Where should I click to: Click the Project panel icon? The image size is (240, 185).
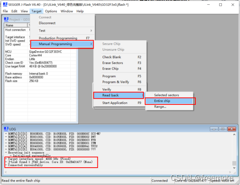(6, 19)
